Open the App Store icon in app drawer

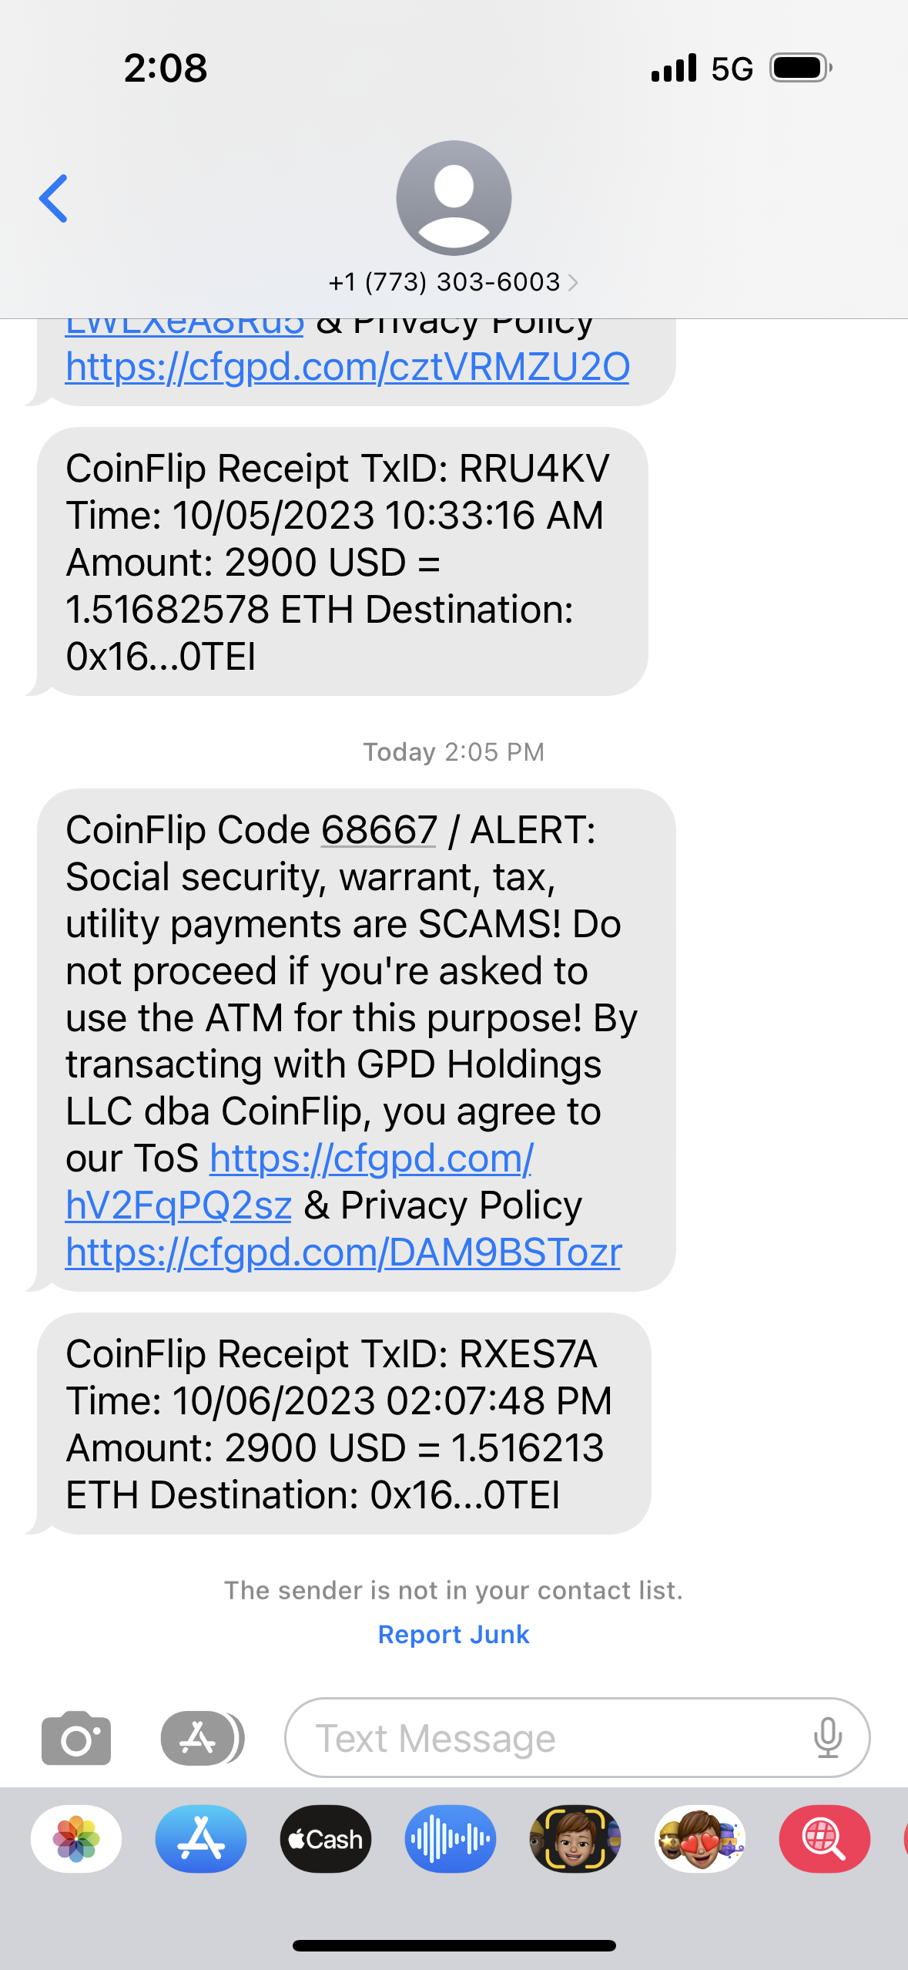click(201, 1839)
